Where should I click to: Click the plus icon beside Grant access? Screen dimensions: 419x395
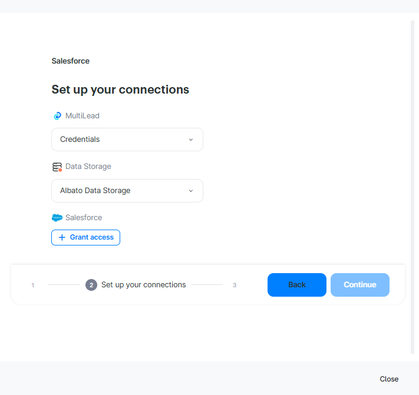point(62,237)
